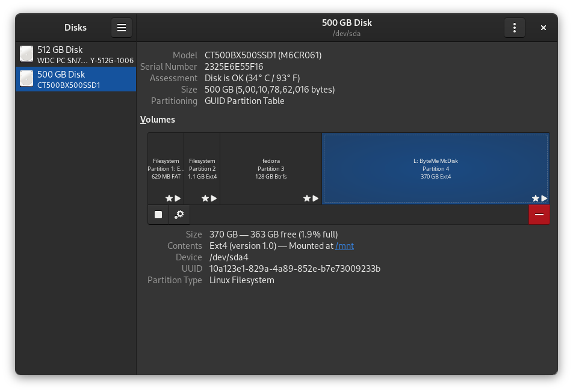Select Partition 2 1.1 GB Ext4 volume
The image size is (573, 392).
tap(202, 168)
